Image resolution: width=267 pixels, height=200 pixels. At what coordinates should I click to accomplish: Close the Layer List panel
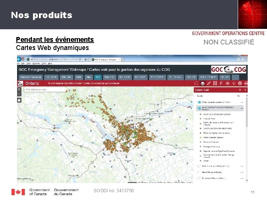click(x=245, y=90)
